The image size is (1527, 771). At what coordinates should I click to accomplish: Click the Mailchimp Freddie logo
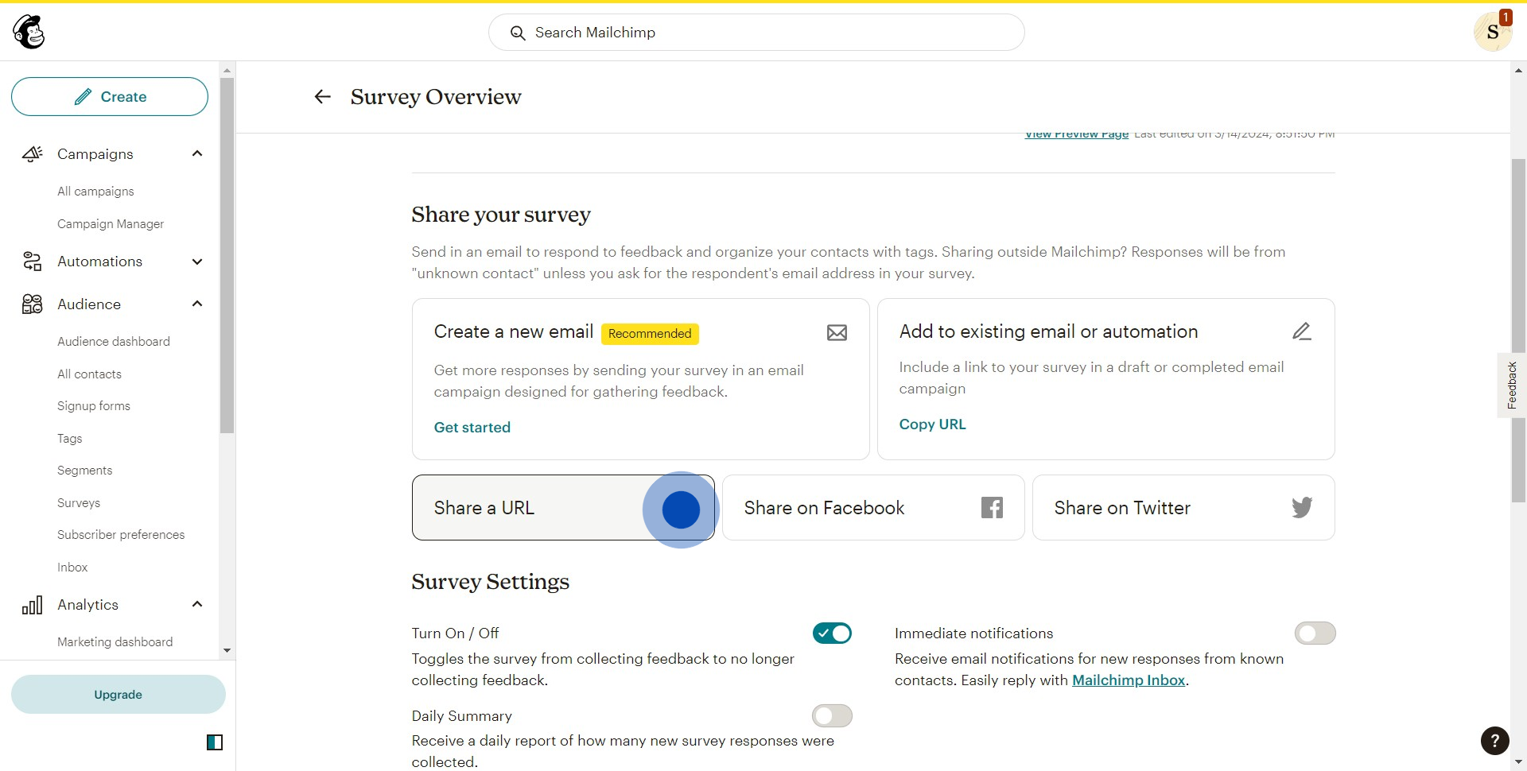[x=29, y=33]
